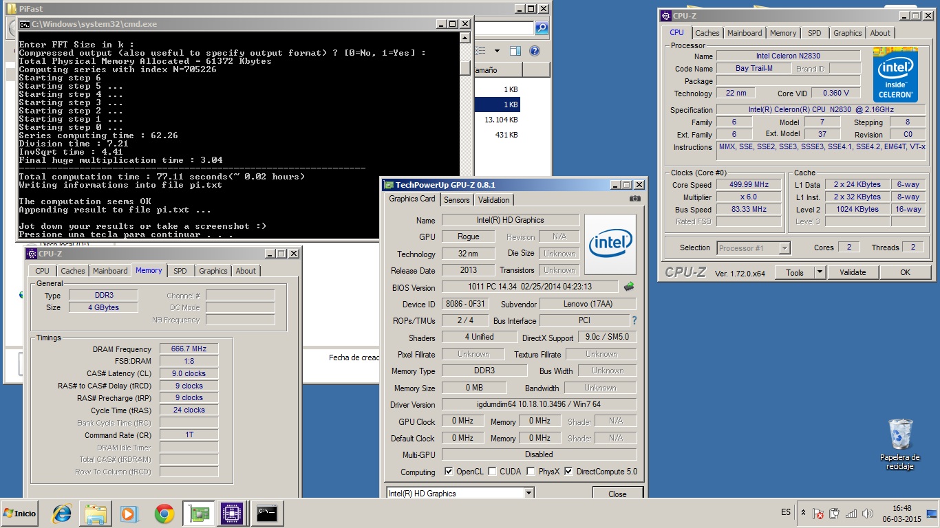
Task: Expand the Tools dropdown arrow in CPU-Z
Action: pyautogui.click(x=819, y=272)
